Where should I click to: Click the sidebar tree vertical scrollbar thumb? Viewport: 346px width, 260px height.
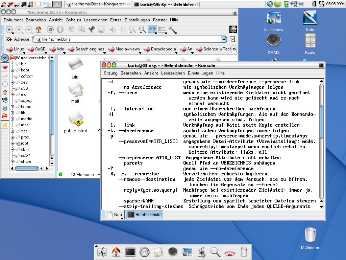pyautogui.click(x=52, y=97)
